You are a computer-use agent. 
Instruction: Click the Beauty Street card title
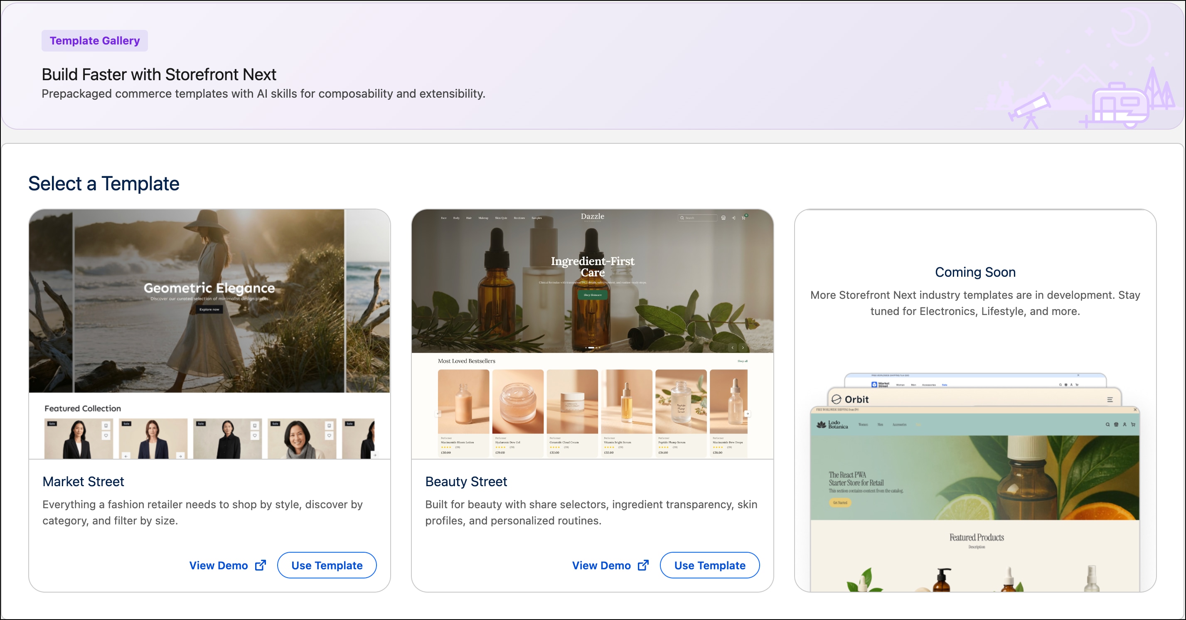(466, 482)
